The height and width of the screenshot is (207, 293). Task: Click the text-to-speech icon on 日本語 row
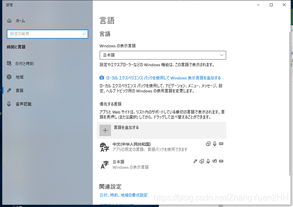[202, 161]
